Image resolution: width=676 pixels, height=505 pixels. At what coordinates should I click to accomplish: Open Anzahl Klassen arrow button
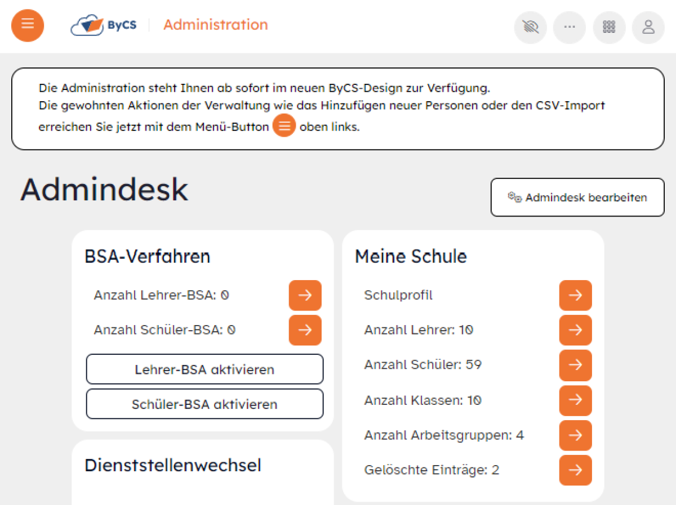[x=576, y=400]
